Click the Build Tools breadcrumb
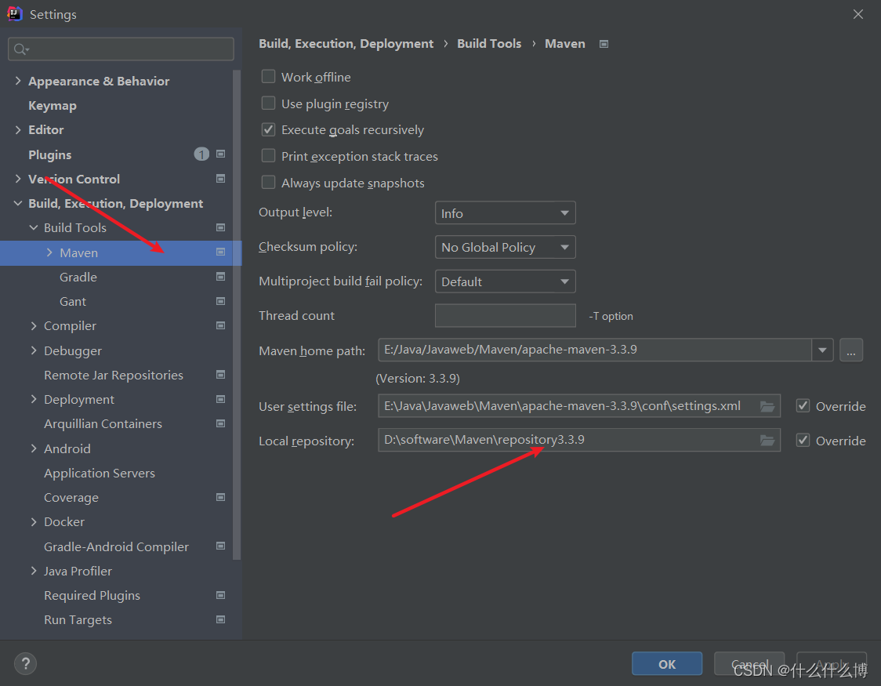This screenshot has height=686, width=881. pyautogui.click(x=489, y=44)
